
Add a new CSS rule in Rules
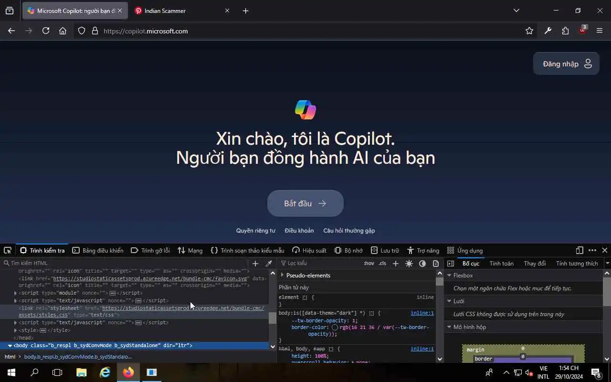coord(395,263)
